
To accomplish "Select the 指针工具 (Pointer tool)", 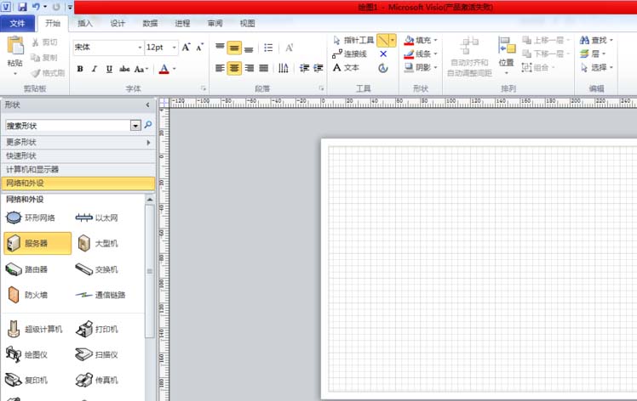I will click(353, 40).
